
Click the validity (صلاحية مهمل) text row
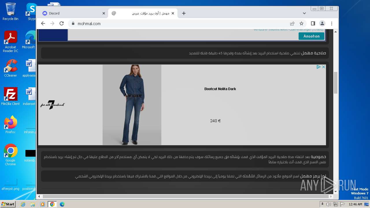(185, 53)
